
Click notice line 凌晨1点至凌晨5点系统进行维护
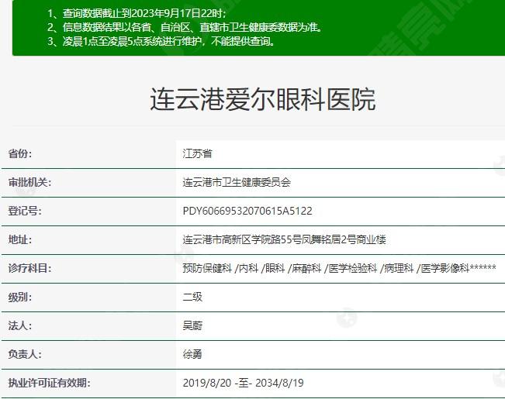click(161, 42)
